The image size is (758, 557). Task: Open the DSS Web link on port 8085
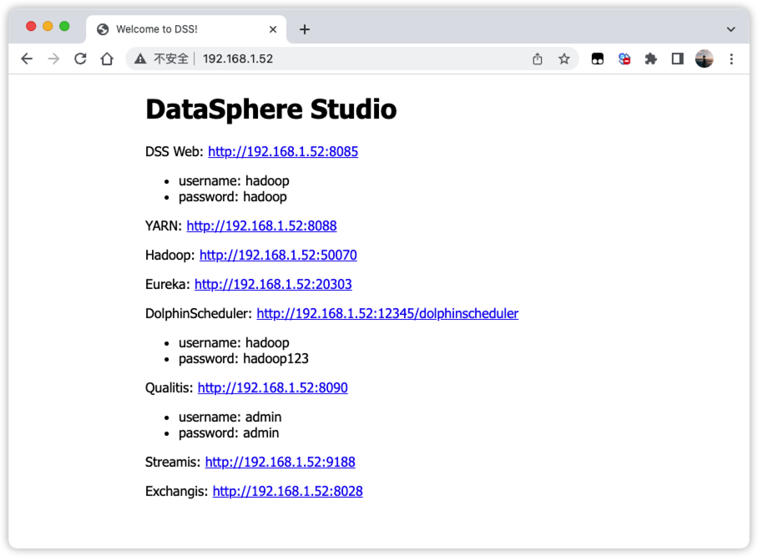(x=283, y=151)
